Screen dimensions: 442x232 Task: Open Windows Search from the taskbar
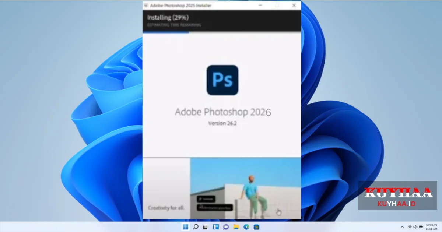pos(195,227)
